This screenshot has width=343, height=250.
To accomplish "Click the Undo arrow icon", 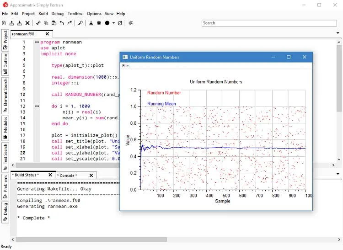I will (62, 23).
